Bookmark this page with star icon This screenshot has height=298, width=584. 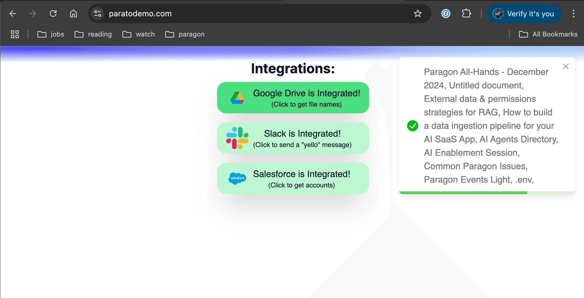click(x=417, y=14)
